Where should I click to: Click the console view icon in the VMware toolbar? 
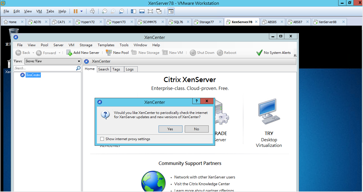point(171,11)
